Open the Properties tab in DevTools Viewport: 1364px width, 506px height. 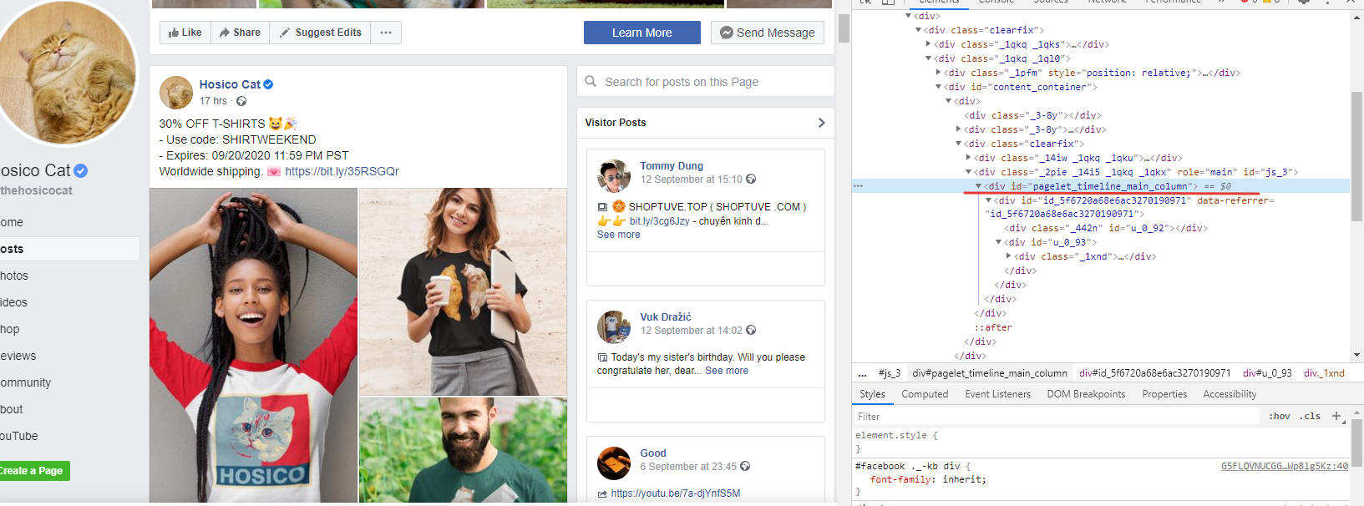[1164, 394]
